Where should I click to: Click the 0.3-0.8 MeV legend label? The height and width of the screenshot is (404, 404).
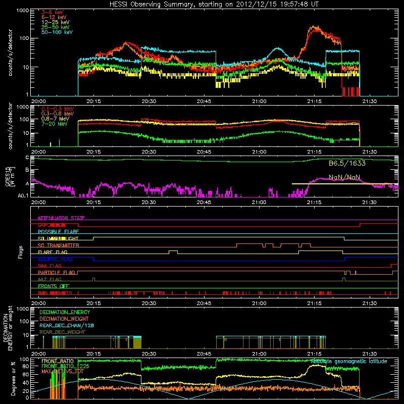coord(58,114)
